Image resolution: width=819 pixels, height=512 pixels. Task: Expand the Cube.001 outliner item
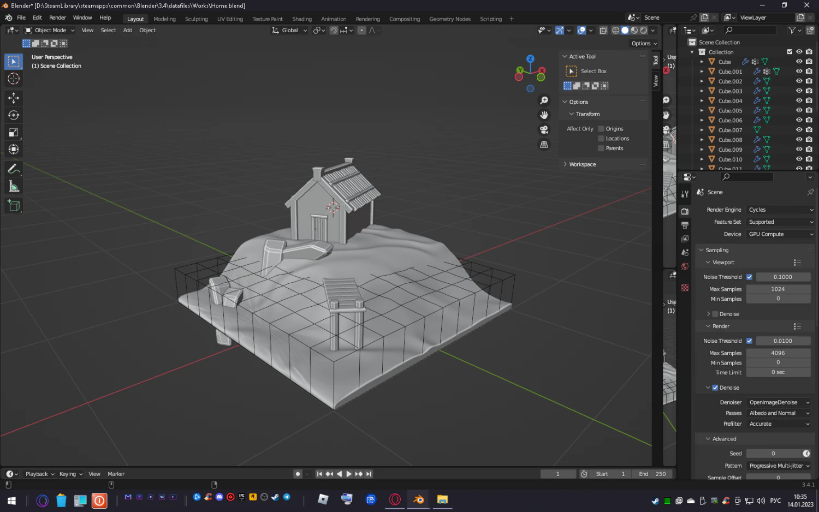[702, 71]
